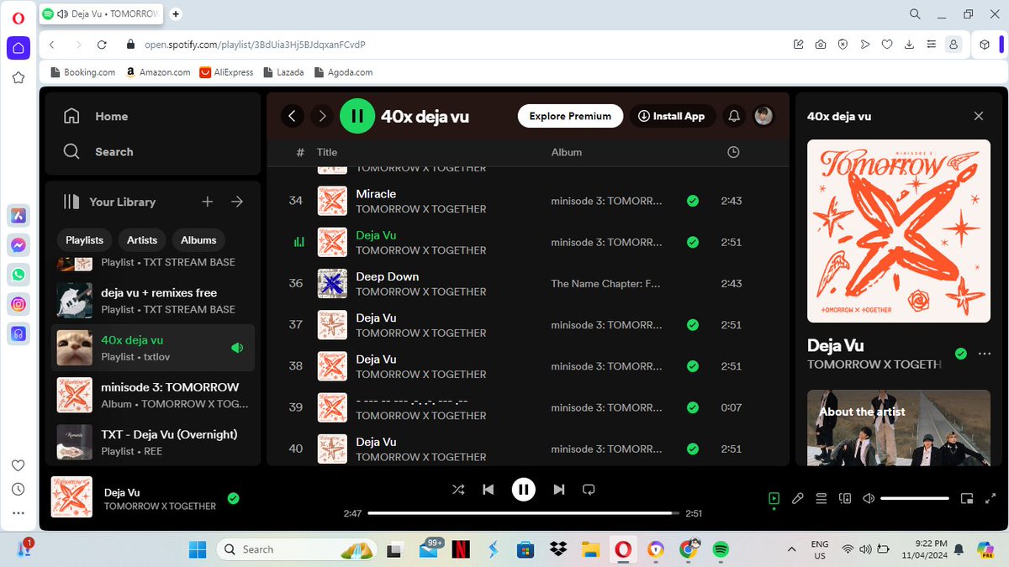Open TXT - Deja Vu (Overnight) playlist

click(x=153, y=442)
